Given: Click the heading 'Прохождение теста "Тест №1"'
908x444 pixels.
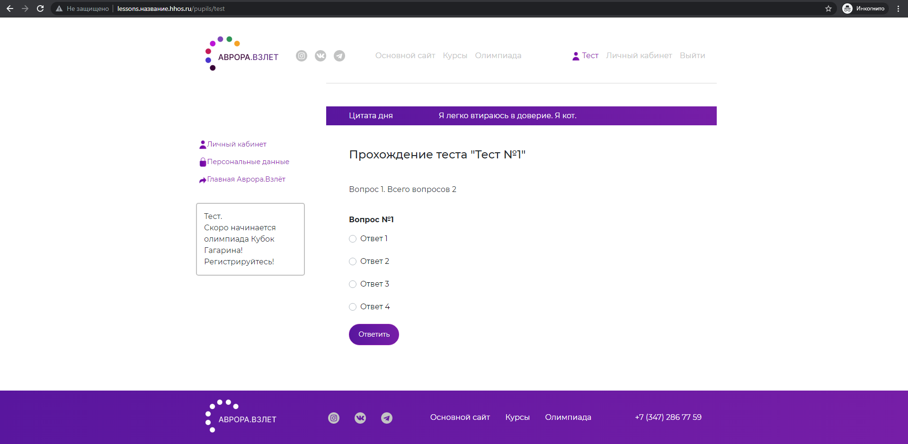Looking at the screenshot, I should (437, 155).
